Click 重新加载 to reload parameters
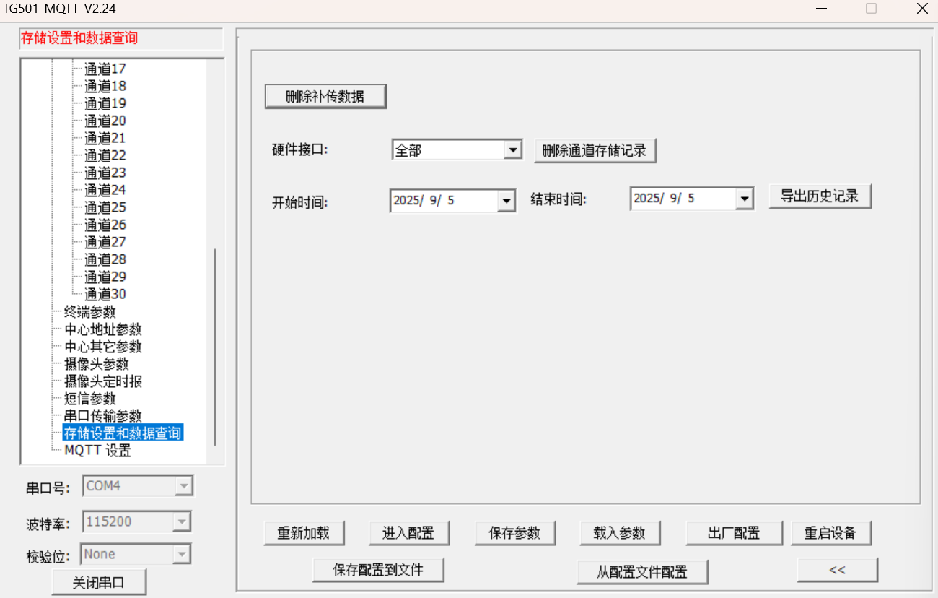 coord(304,532)
